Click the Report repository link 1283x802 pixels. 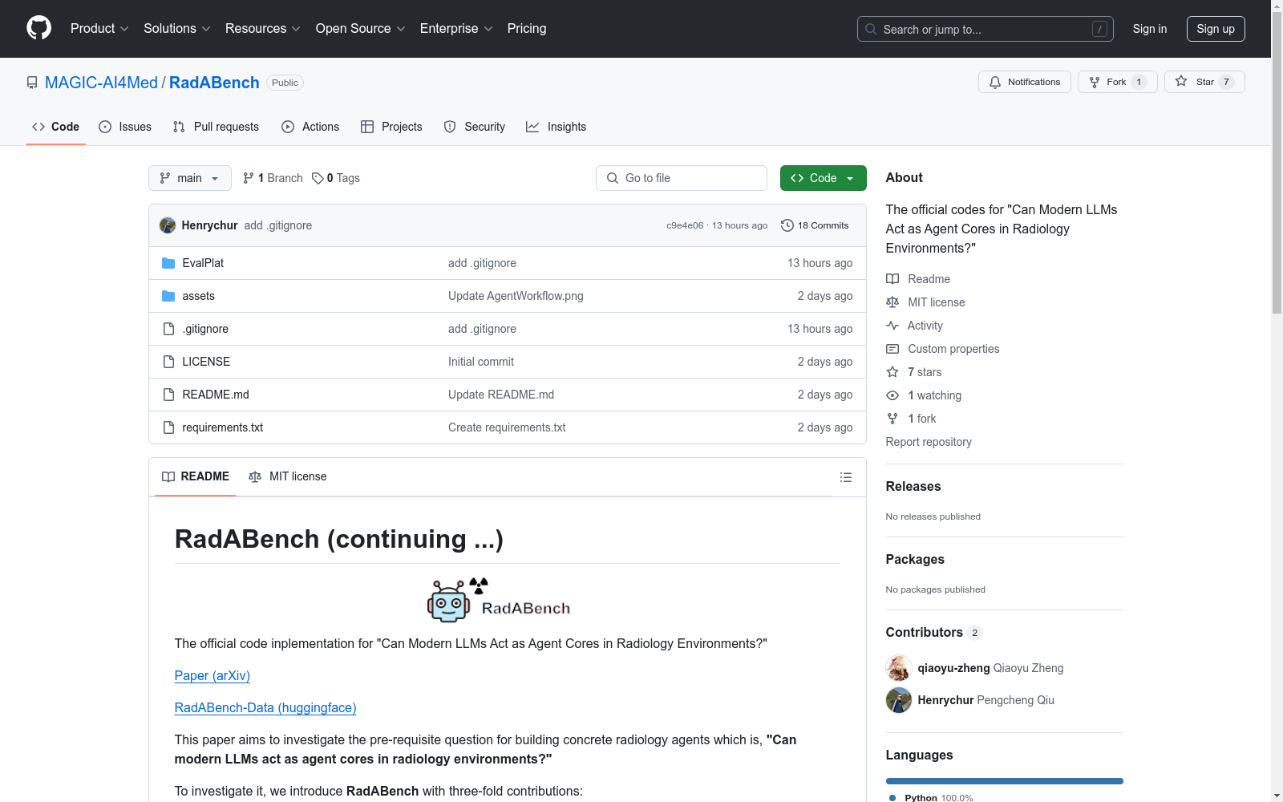click(x=929, y=442)
